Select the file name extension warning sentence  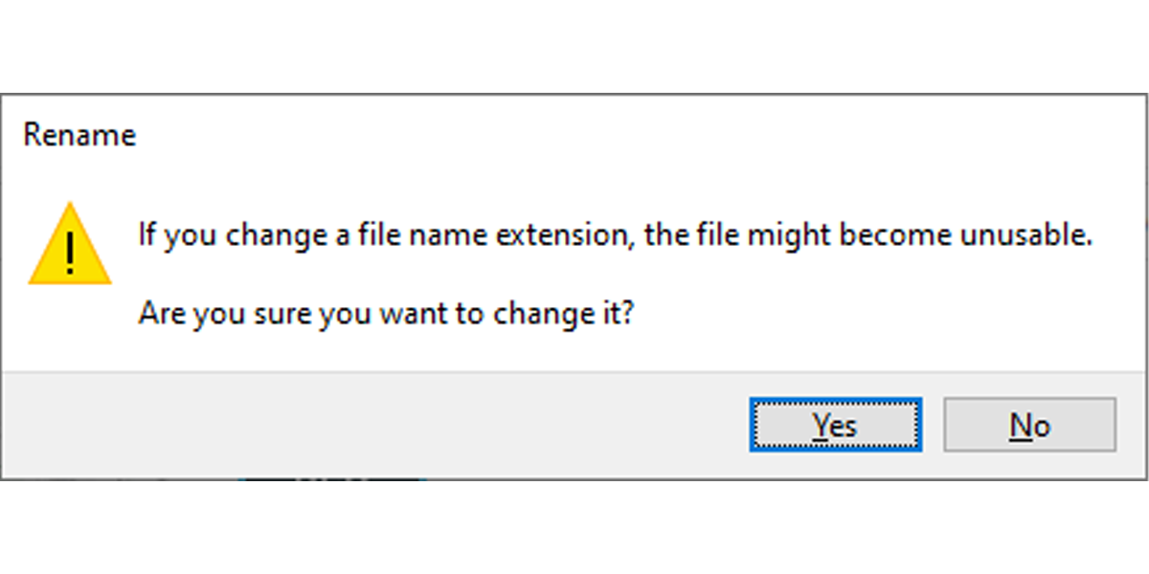click(615, 235)
